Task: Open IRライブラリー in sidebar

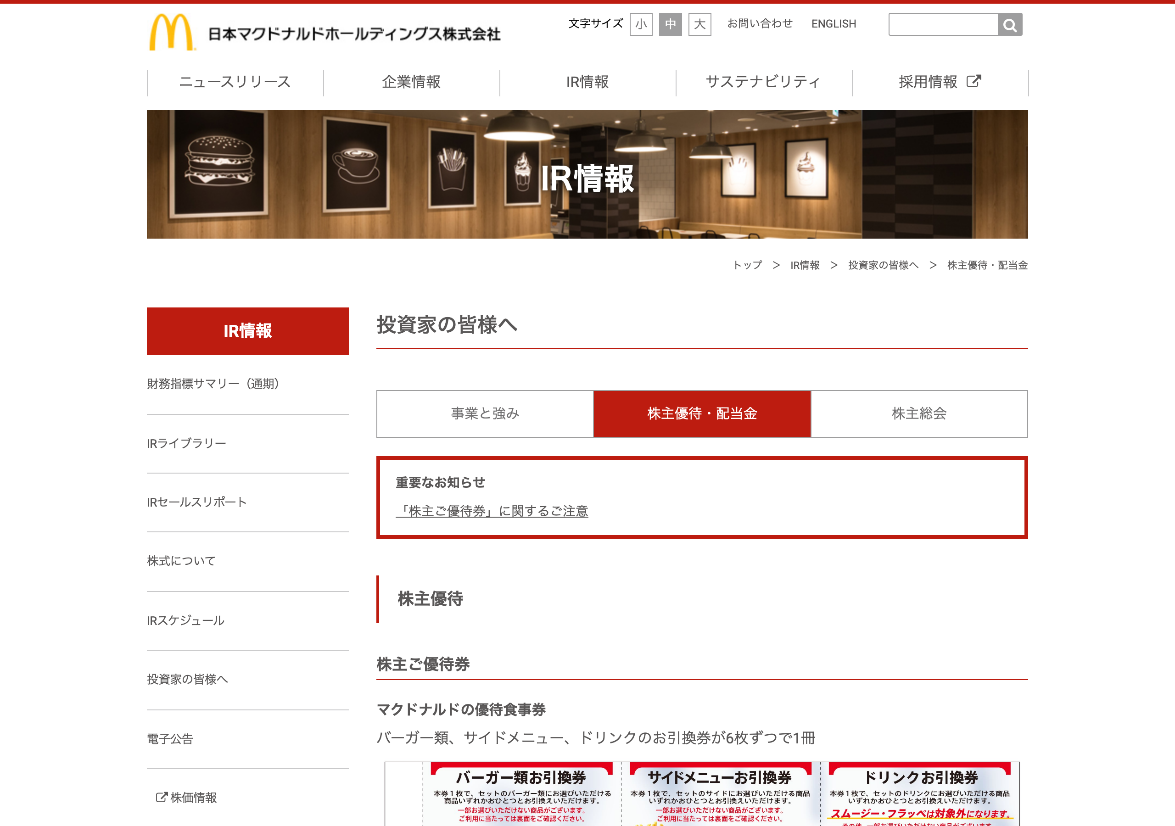Action: [248, 443]
